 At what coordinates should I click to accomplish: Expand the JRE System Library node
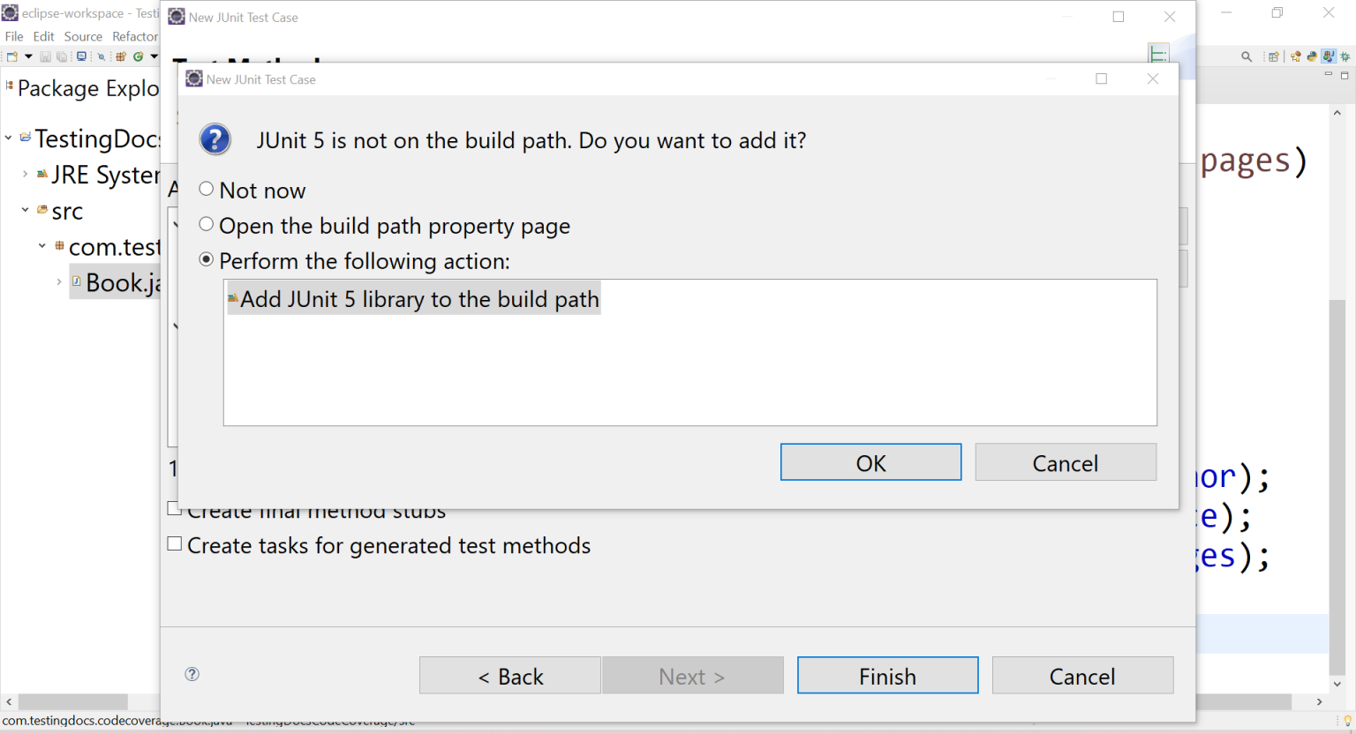(25, 174)
